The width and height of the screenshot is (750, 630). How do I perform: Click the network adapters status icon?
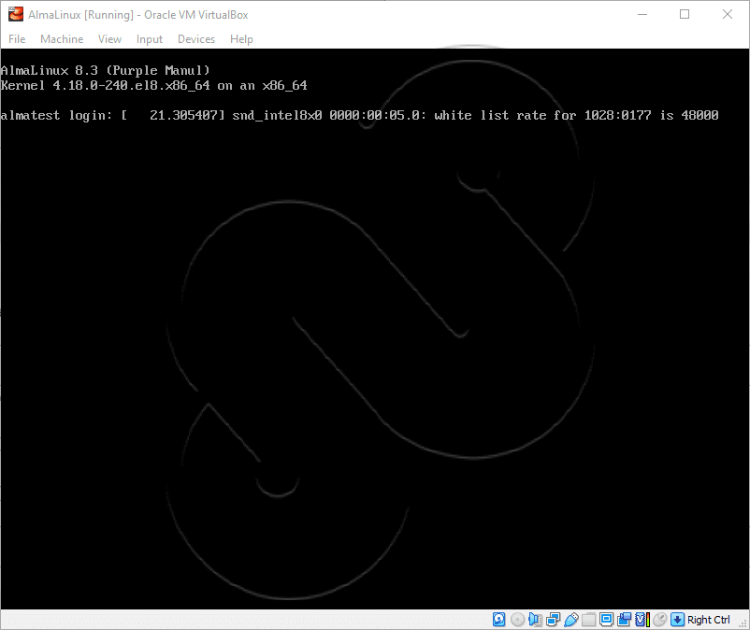tap(553, 620)
